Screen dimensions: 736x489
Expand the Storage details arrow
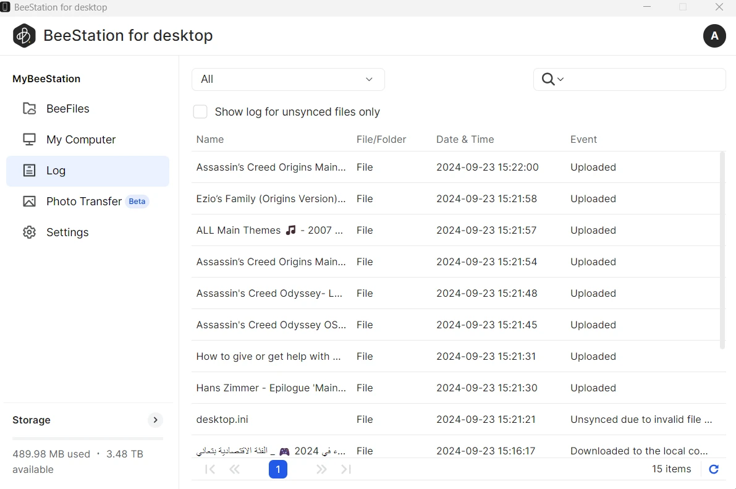(156, 420)
